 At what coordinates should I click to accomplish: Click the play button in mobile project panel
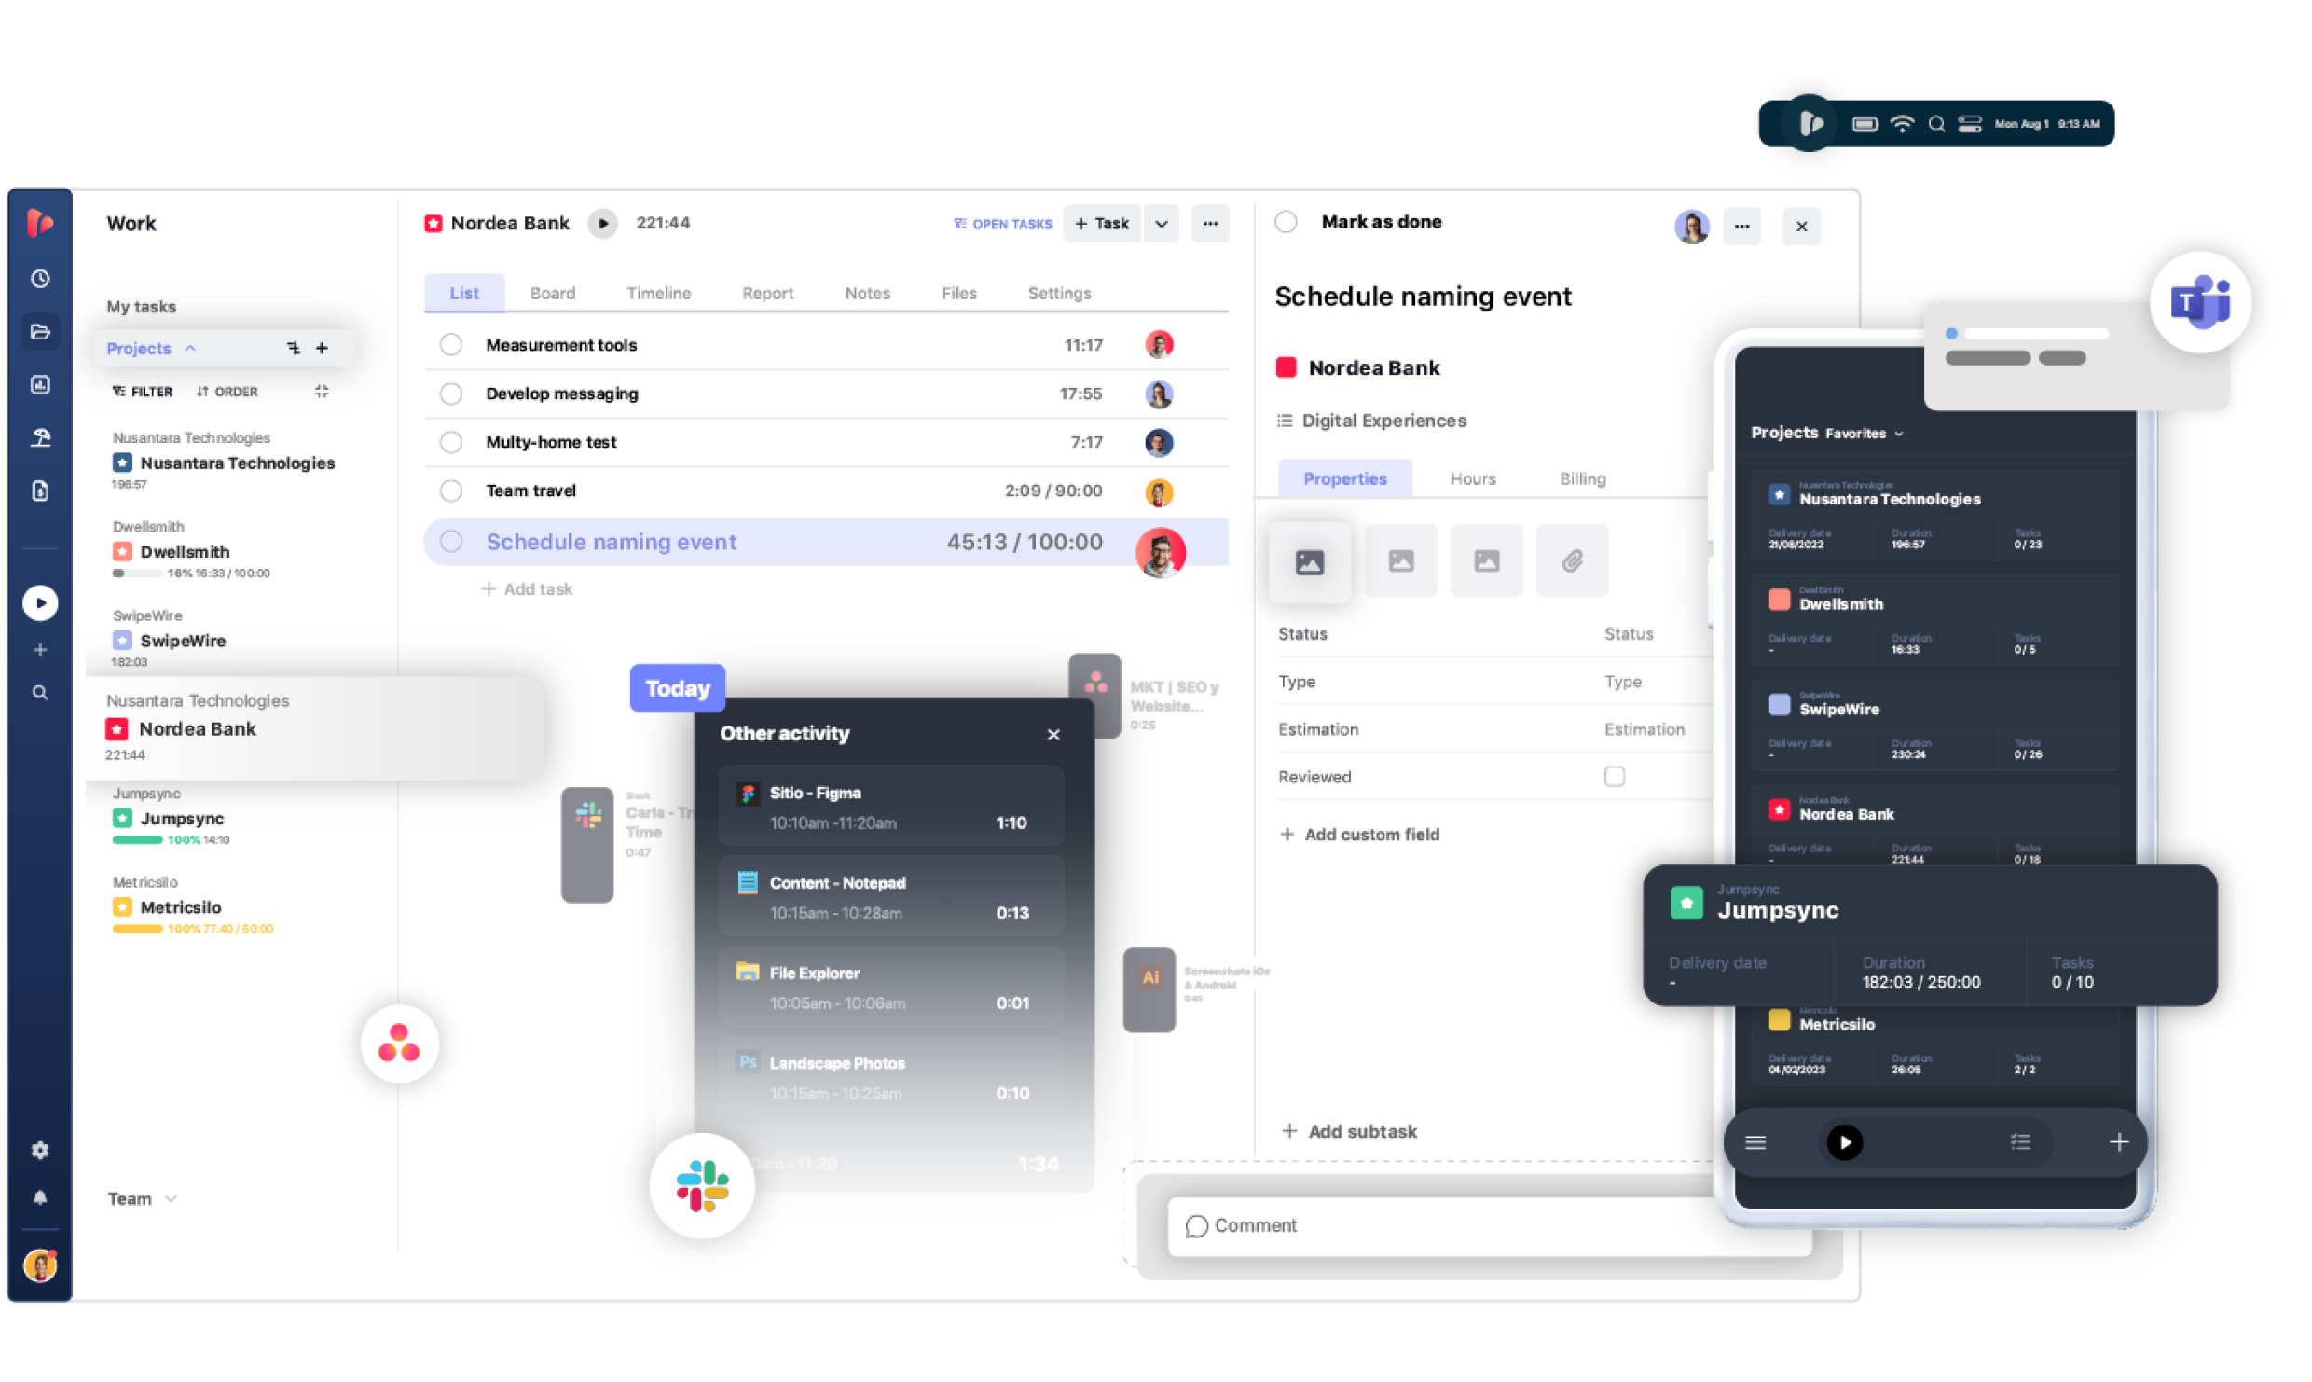pyautogui.click(x=1843, y=1141)
